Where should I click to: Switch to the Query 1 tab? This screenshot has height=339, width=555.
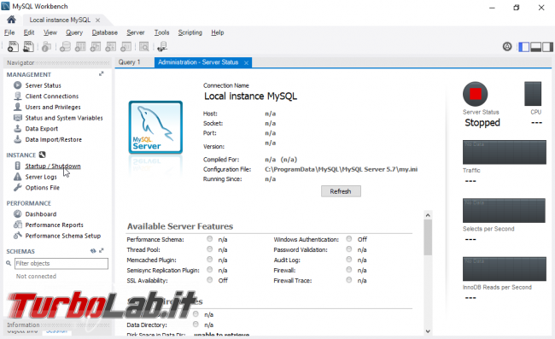[129, 62]
